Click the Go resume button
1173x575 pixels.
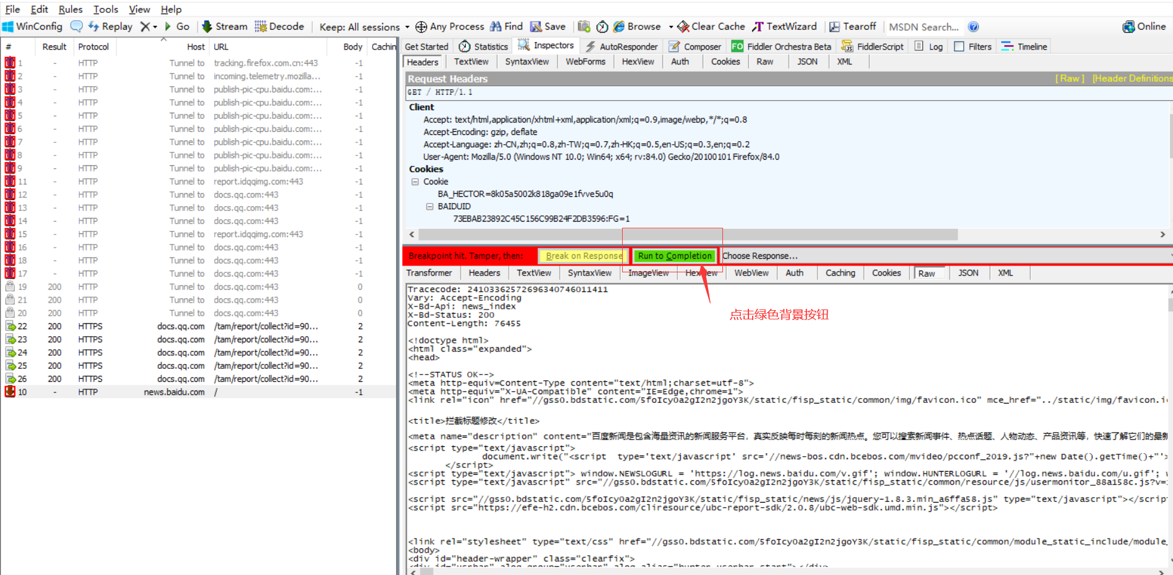(177, 27)
